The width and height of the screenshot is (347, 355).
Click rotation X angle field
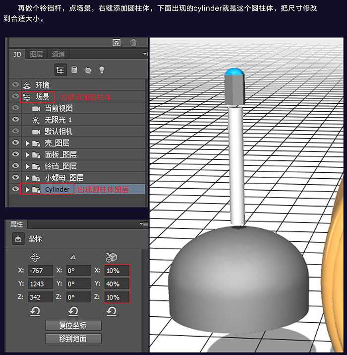click(x=79, y=270)
